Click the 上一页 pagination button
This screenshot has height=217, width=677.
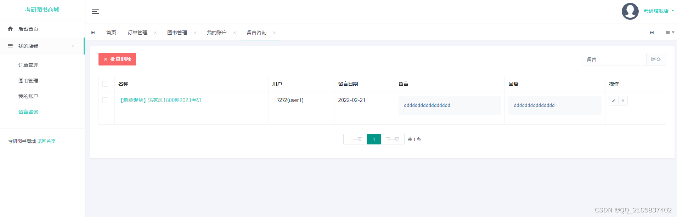[x=355, y=139]
